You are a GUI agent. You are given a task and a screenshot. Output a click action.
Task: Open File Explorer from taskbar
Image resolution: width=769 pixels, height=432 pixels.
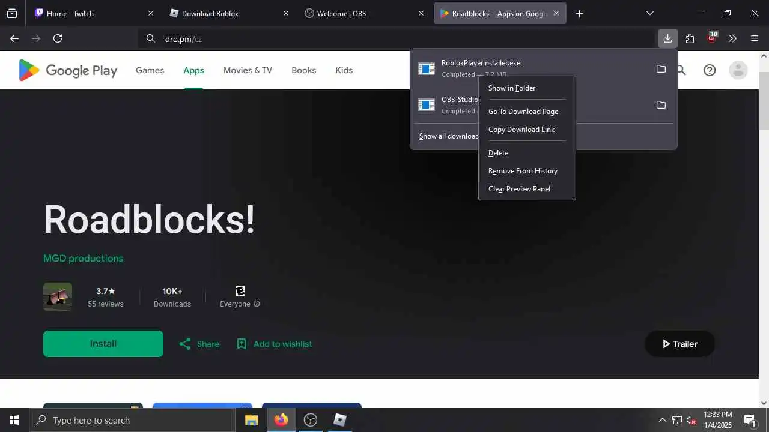click(x=252, y=420)
